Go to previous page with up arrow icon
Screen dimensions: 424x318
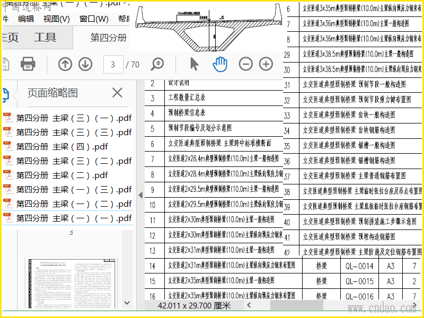[x=65, y=64]
